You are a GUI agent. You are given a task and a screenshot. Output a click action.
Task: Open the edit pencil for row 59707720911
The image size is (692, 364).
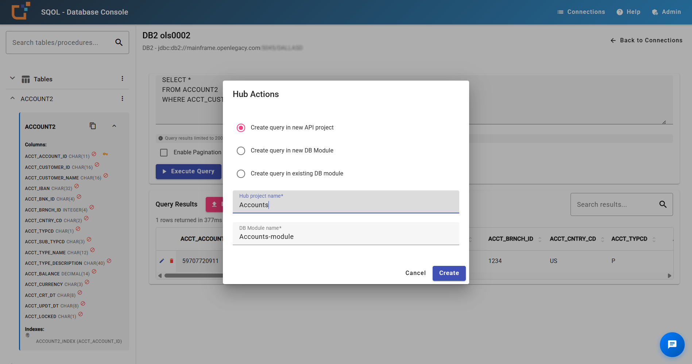pyautogui.click(x=162, y=261)
